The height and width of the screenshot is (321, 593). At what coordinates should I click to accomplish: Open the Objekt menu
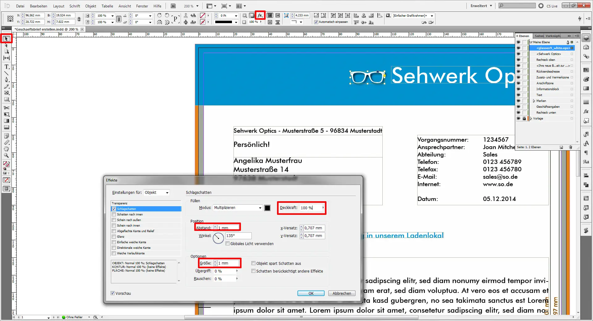point(90,6)
